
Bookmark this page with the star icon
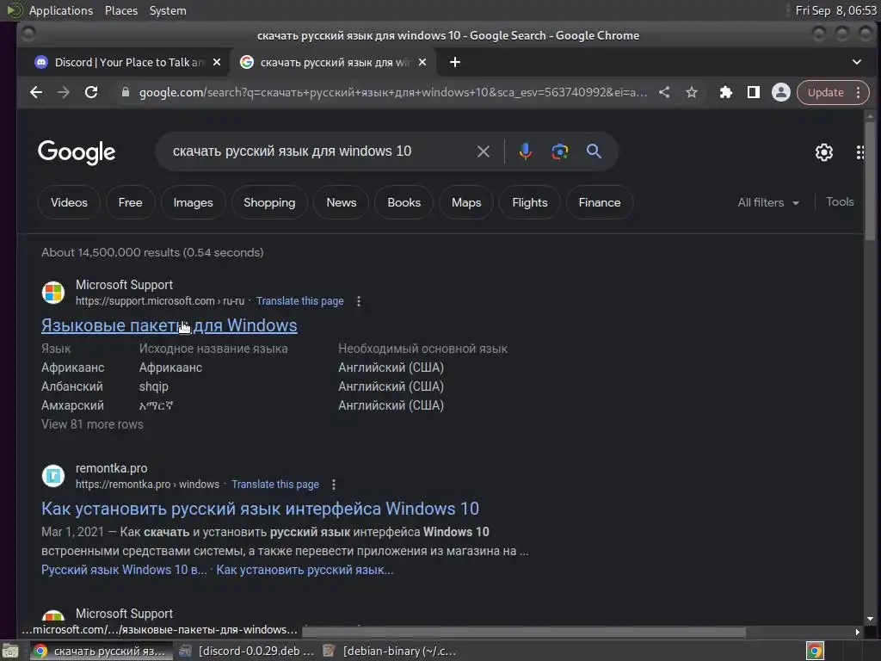692,92
